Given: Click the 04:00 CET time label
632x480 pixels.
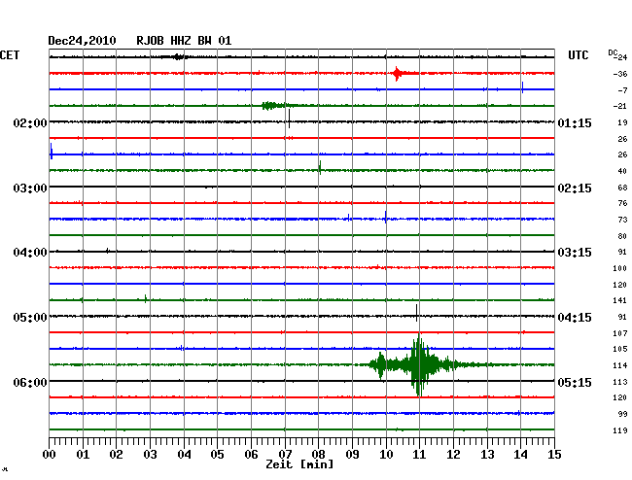Looking at the screenshot, I should (x=30, y=253).
